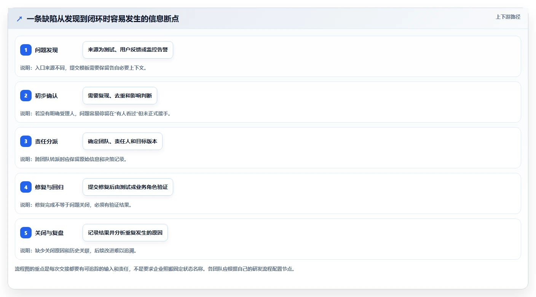Click the footer text starting 流程图的重点
Image resolution: width=536 pixels, height=297 pixels.
coord(155,269)
